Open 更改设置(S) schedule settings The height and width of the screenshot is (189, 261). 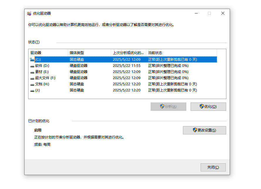coord(204,130)
